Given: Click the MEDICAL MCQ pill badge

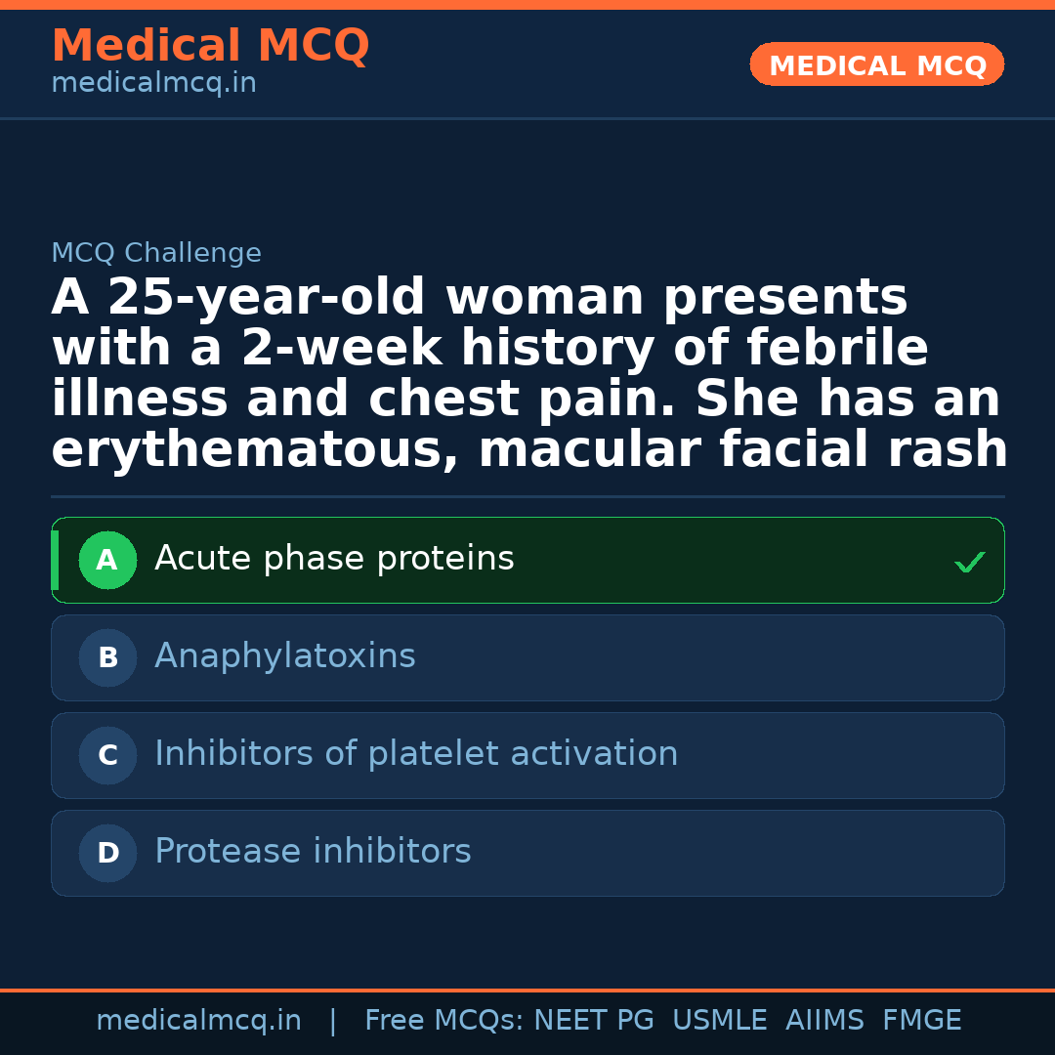Looking at the screenshot, I should click(876, 64).
